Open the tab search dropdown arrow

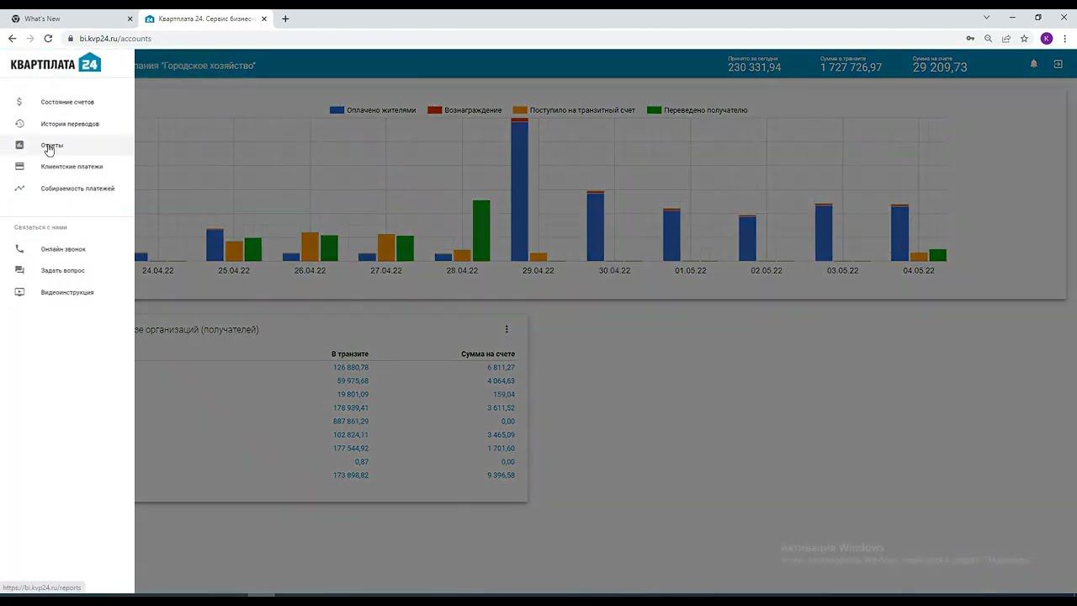pos(987,18)
